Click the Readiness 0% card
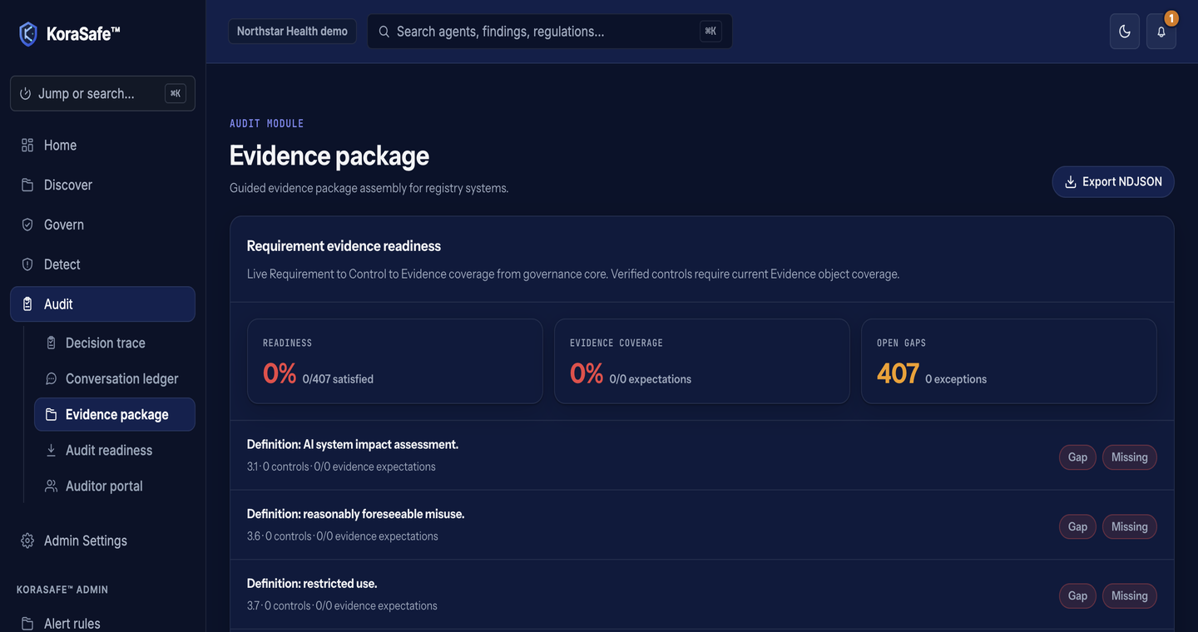 pos(395,361)
